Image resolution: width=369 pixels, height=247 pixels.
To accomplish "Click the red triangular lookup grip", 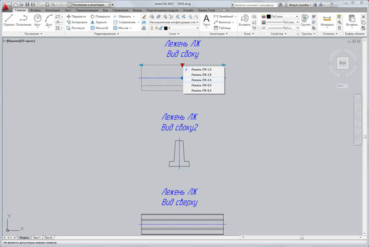I will coord(183,65).
